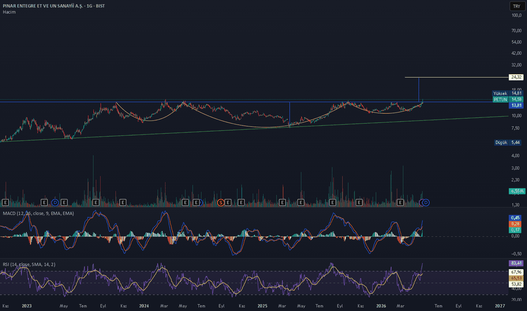This screenshot has width=527, height=311.
Task: Click the earnings E marker above May 2023
Action: point(64,202)
